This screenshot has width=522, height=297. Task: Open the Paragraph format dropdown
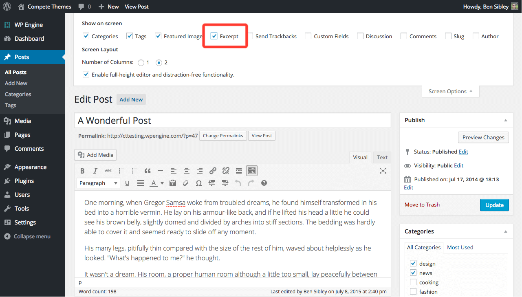tap(98, 183)
